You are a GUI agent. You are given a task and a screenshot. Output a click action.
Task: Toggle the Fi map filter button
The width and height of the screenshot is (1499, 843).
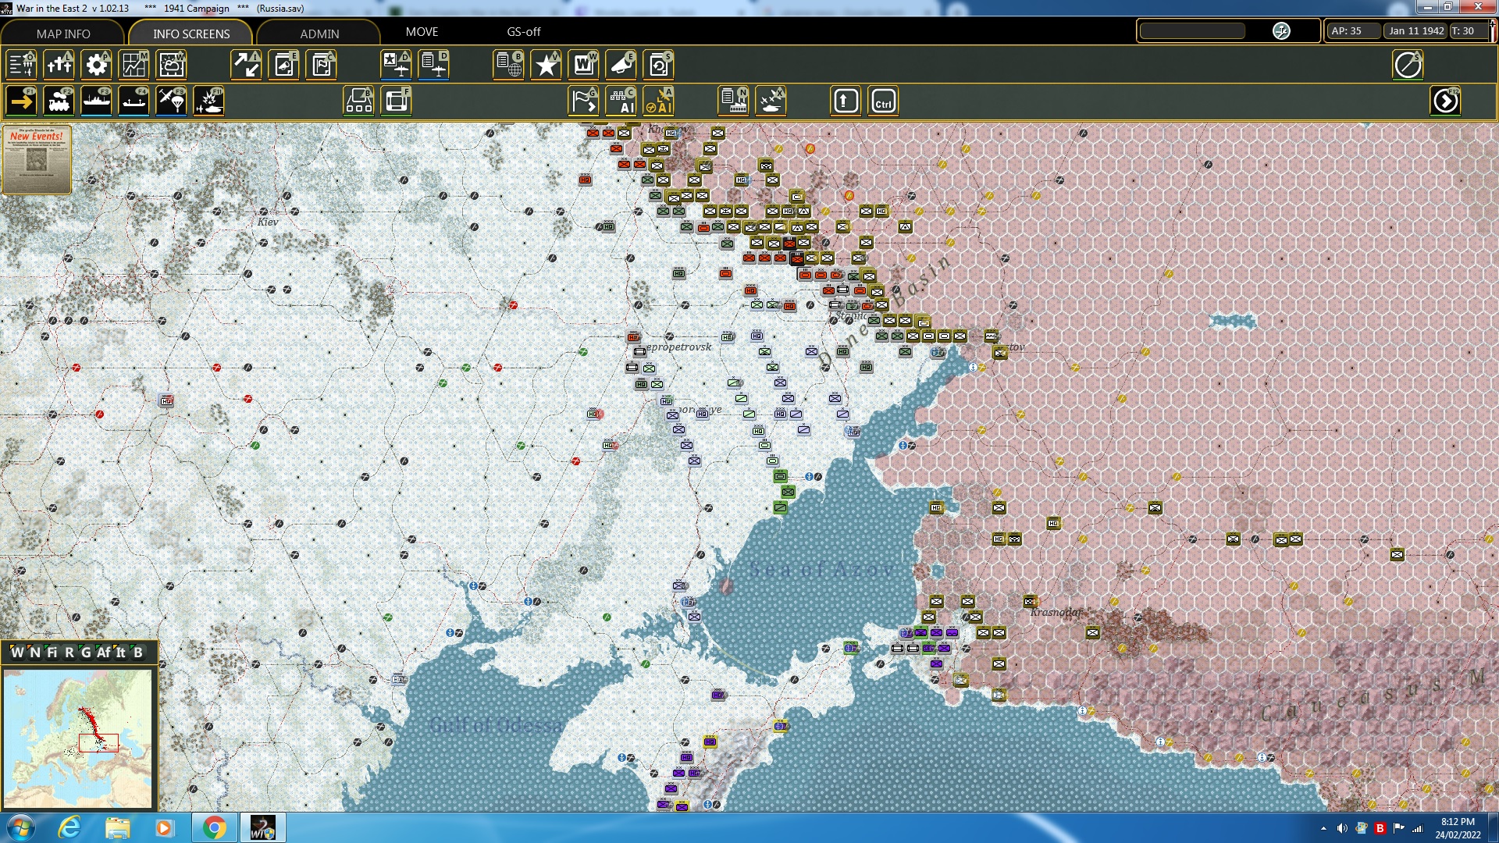[52, 653]
